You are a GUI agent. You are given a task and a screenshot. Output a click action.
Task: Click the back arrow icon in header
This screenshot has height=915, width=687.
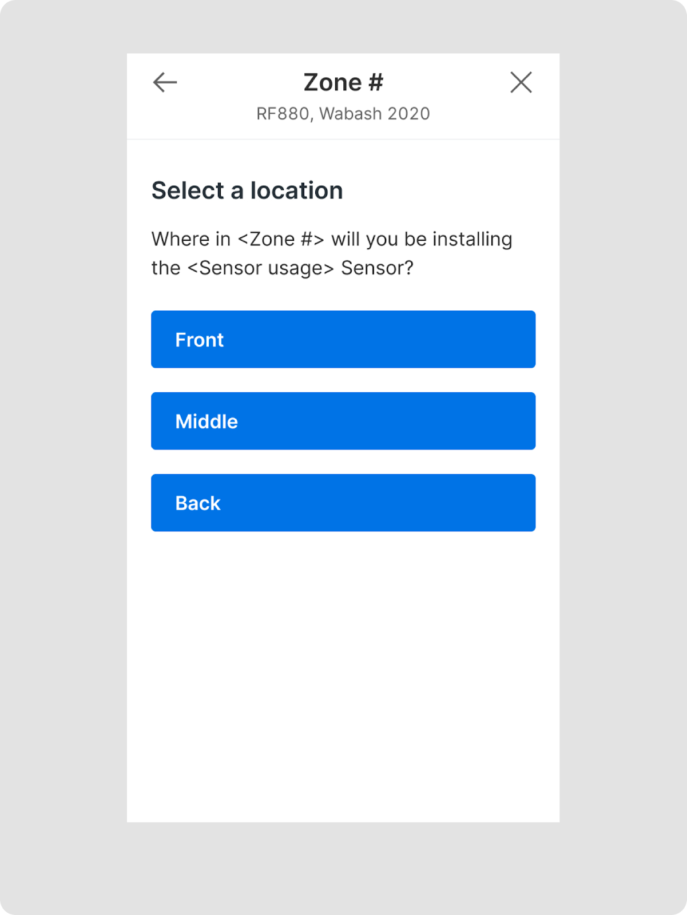tap(165, 82)
